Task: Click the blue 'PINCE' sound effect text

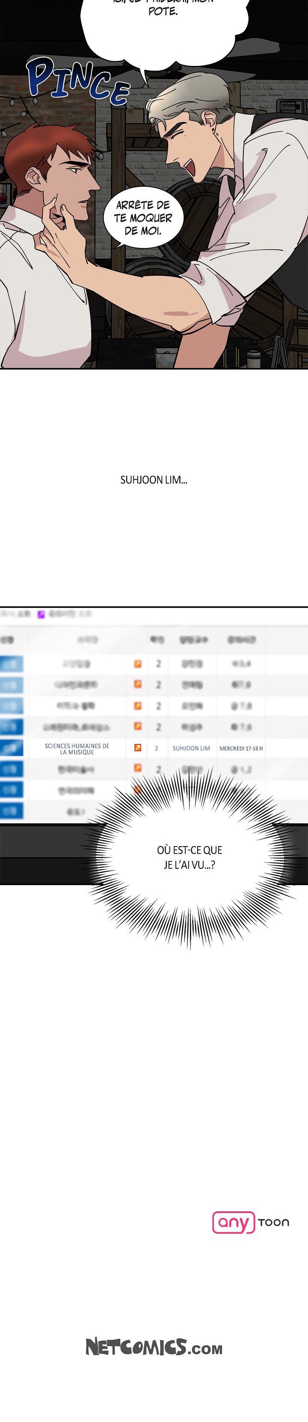Action: click(77, 80)
